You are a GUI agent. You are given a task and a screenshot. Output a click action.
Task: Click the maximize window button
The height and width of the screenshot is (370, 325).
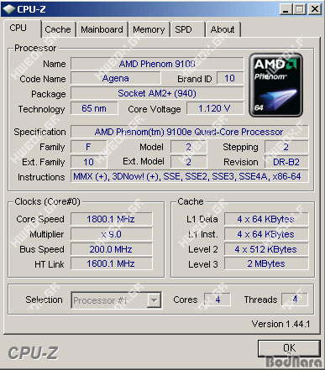click(300, 9)
